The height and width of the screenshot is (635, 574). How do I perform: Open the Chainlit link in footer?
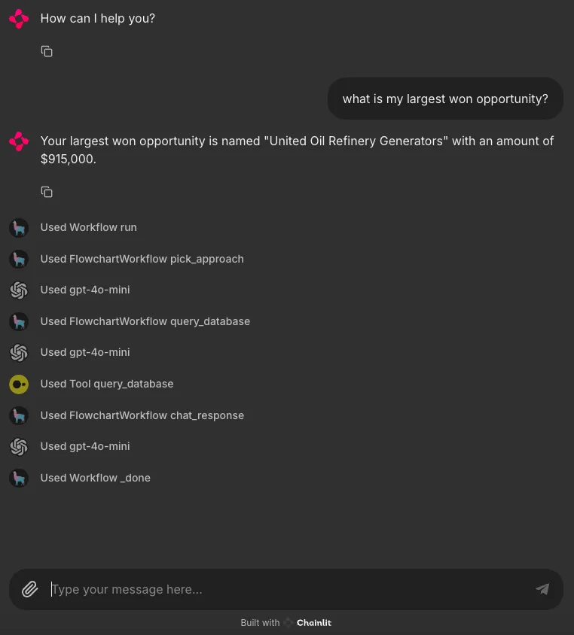(314, 622)
